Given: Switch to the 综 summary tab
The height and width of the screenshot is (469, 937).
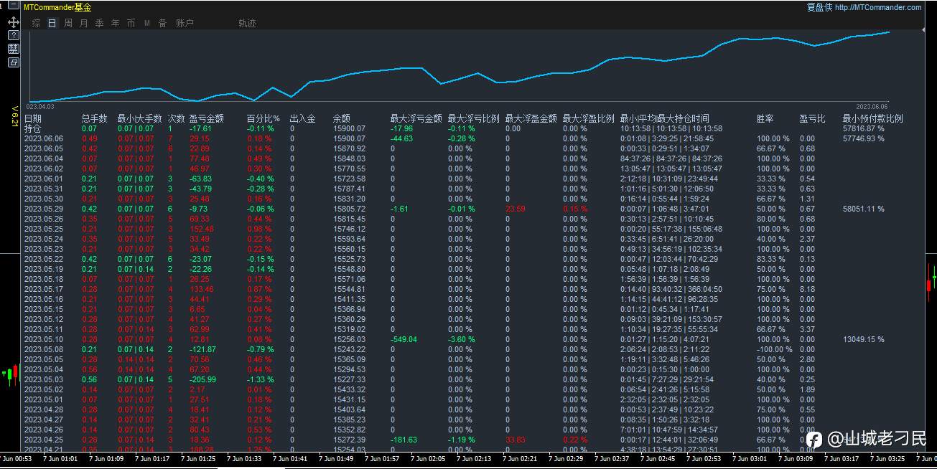Looking at the screenshot, I should 37,23.
